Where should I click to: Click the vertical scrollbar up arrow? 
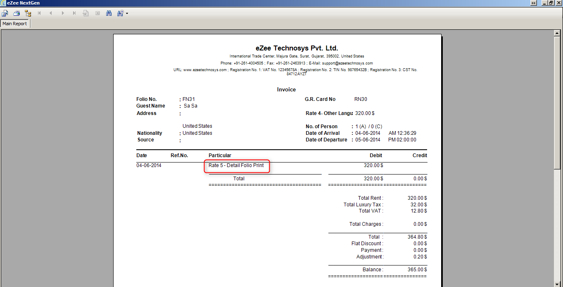coord(558,34)
